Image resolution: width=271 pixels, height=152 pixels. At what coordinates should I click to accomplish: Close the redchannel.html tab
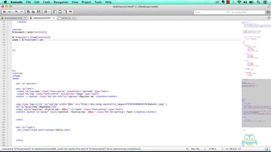click(54, 18)
